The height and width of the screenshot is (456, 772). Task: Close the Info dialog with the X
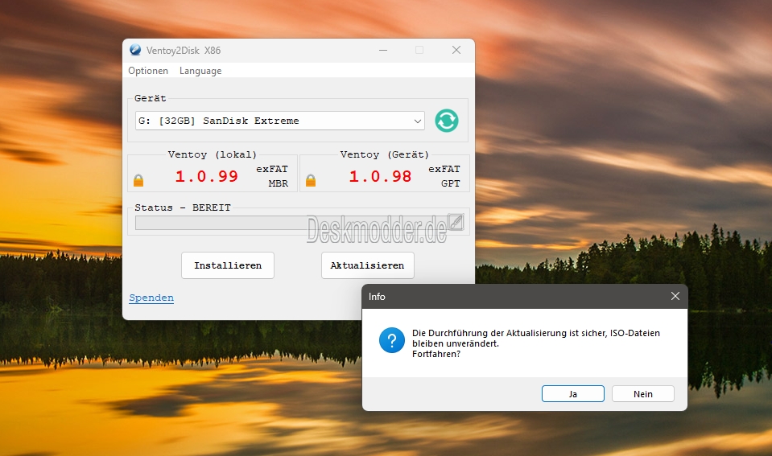tap(675, 296)
